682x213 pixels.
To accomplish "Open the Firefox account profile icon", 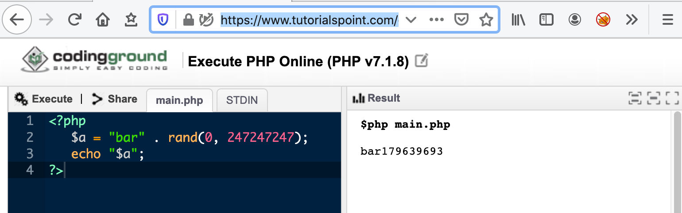I will click(575, 20).
